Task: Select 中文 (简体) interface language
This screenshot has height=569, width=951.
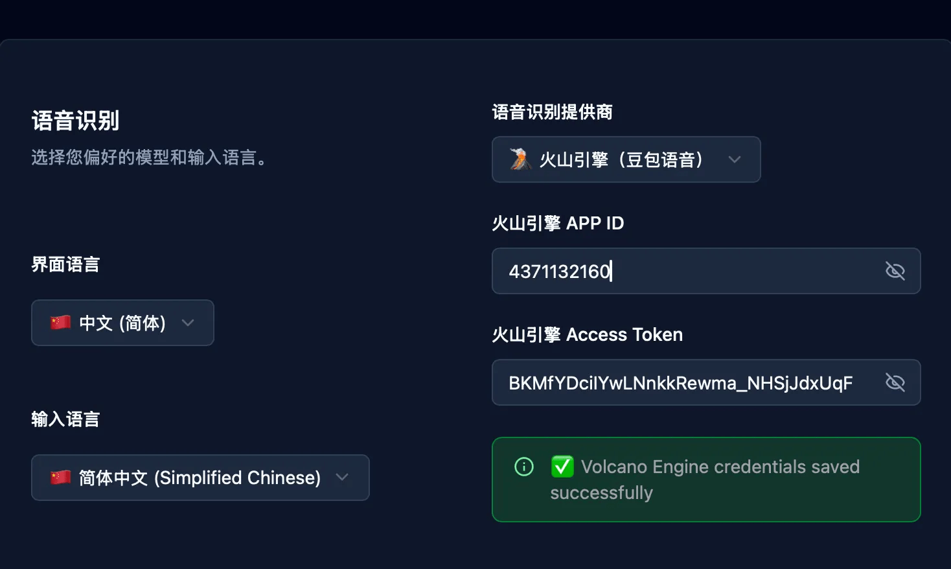Action: click(122, 322)
